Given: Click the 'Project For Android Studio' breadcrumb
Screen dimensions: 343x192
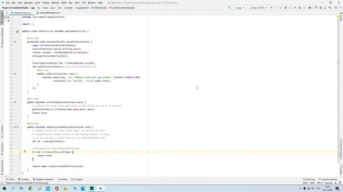Looking at the screenshot, I should 15,7.
